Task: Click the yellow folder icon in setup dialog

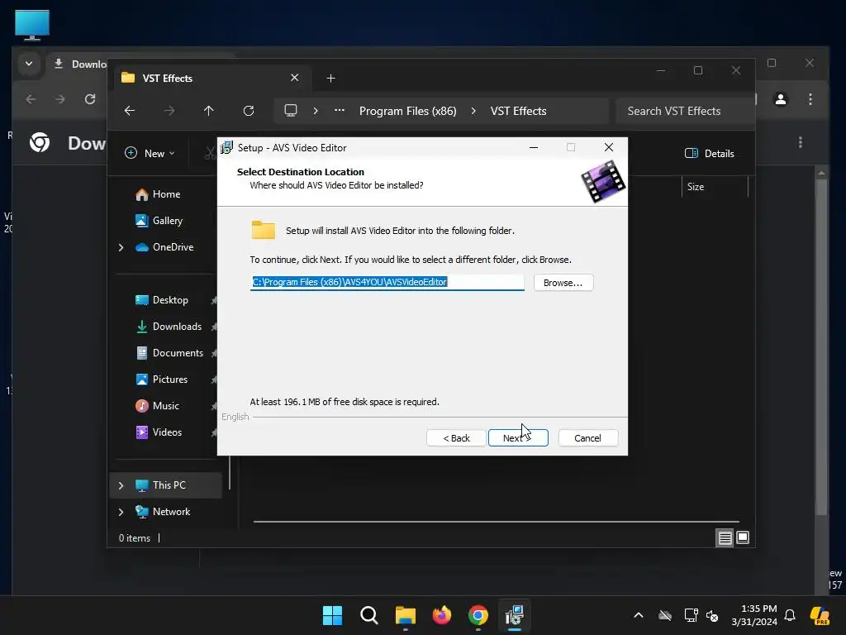Action: pos(264,230)
